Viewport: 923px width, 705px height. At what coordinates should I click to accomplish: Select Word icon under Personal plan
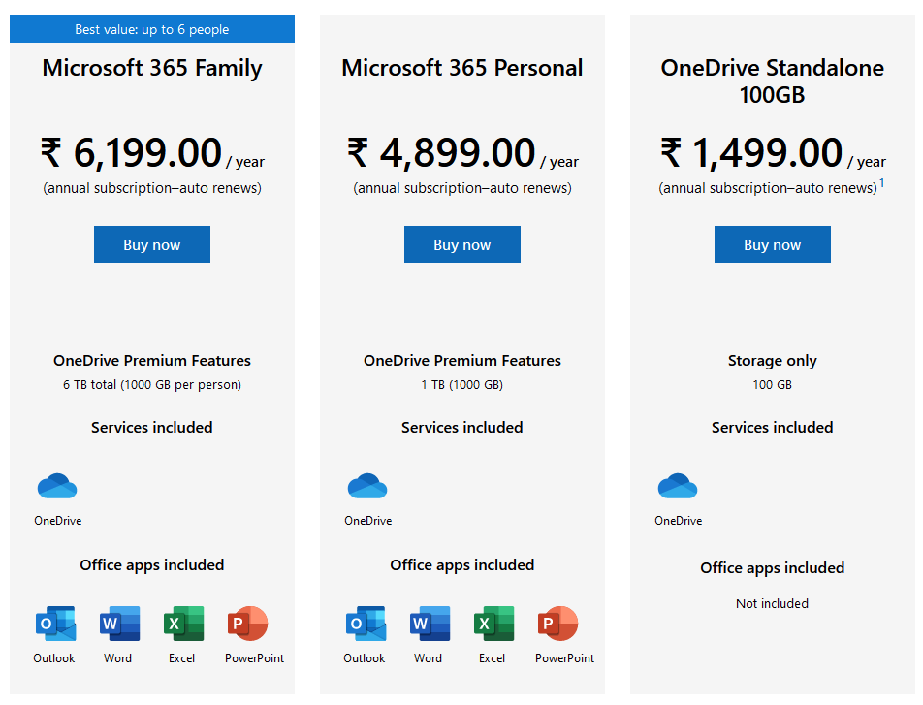(430, 624)
